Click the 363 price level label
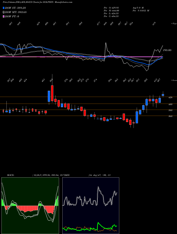The image size is (177, 234). pyautogui.click(x=170, y=116)
